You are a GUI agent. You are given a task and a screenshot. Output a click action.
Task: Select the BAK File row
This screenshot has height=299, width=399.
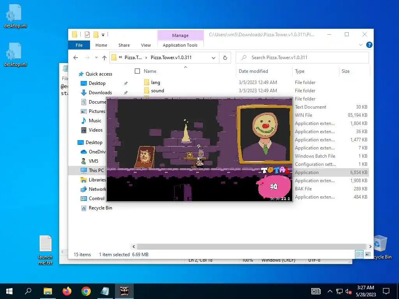303,189
